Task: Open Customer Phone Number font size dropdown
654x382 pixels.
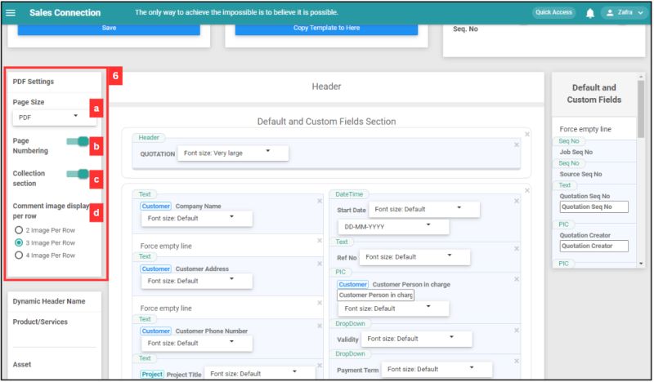Action: (196, 344)
